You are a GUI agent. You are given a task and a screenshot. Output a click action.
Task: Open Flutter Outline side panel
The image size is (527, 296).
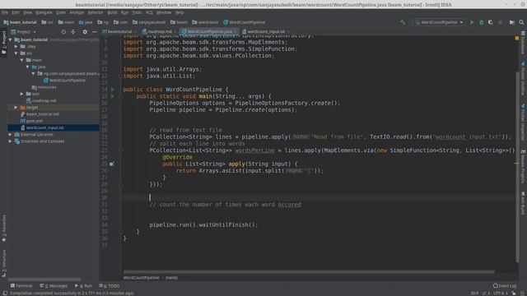click(523, 78)
